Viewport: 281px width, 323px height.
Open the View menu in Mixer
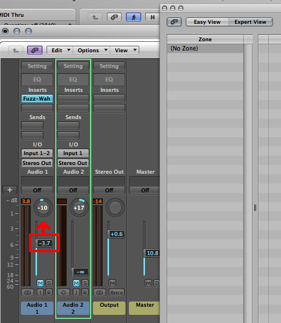(125, 50)
